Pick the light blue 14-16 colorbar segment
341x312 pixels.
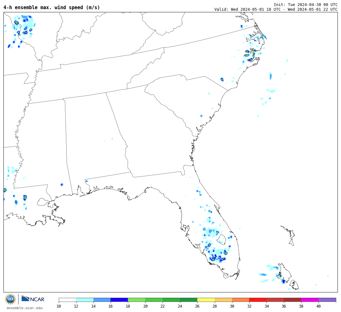(x=102, y=300)
